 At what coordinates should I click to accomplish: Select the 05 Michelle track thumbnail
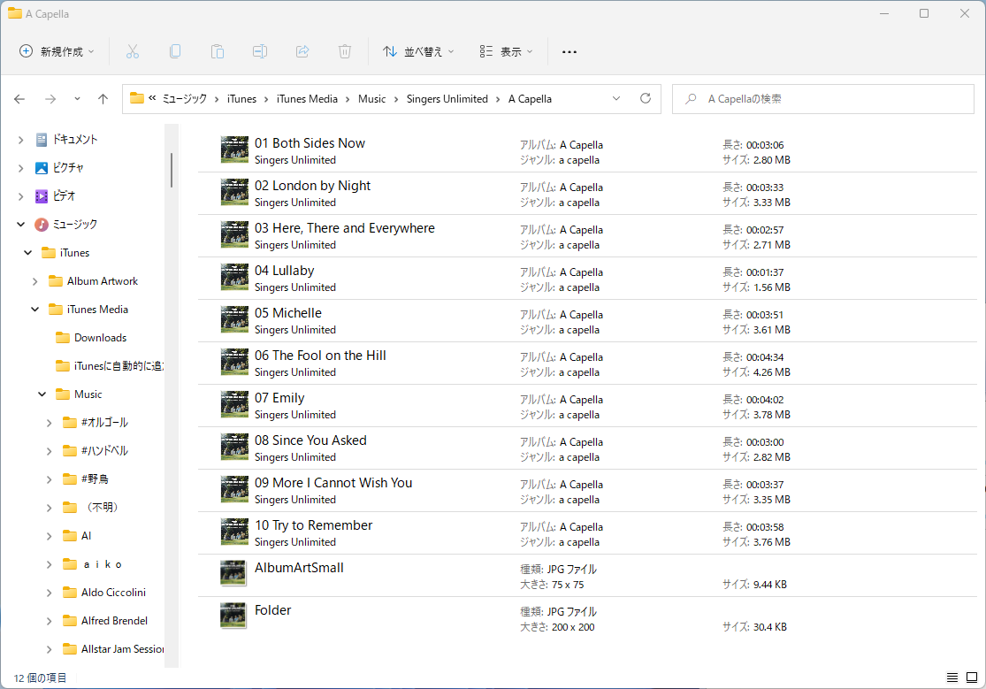point(234,320)
